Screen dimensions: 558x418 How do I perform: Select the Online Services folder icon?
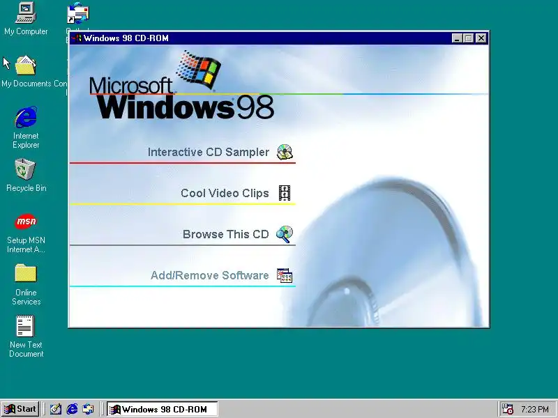pos(26,273)
